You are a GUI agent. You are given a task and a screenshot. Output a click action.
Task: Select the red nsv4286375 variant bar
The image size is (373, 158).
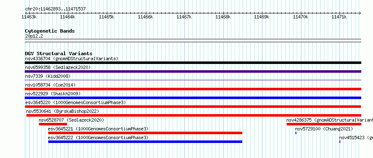click(x=324, y=124)
